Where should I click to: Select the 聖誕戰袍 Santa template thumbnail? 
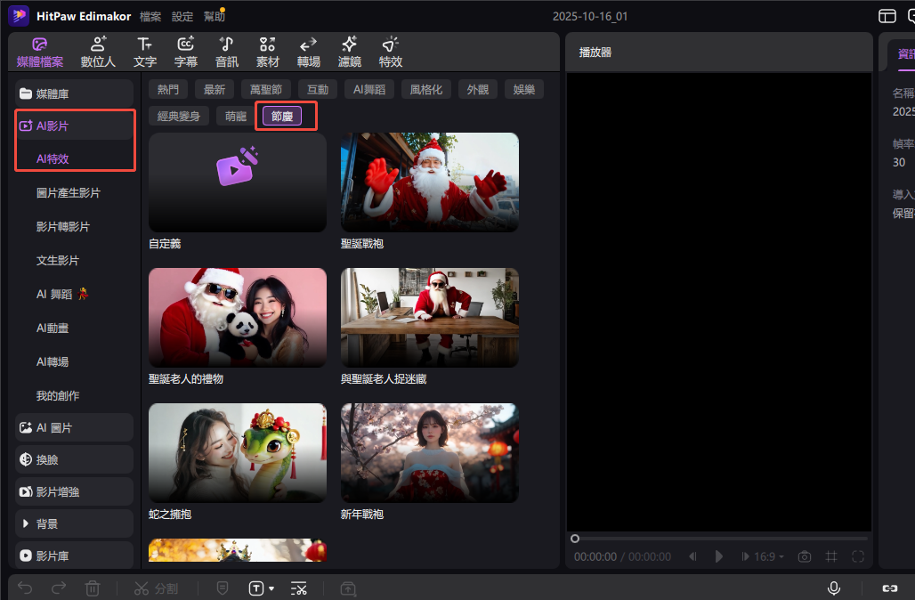pos(429,182)
